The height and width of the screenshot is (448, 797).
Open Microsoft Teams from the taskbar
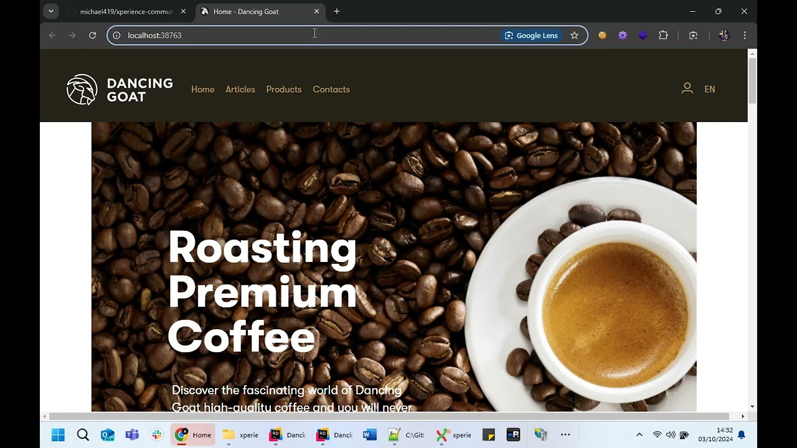pos(132,435)
